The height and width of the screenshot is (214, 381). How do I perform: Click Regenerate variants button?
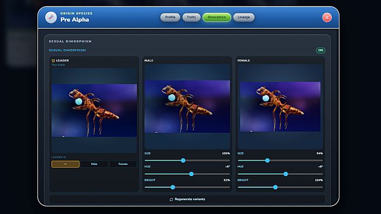tap(187, 199)
